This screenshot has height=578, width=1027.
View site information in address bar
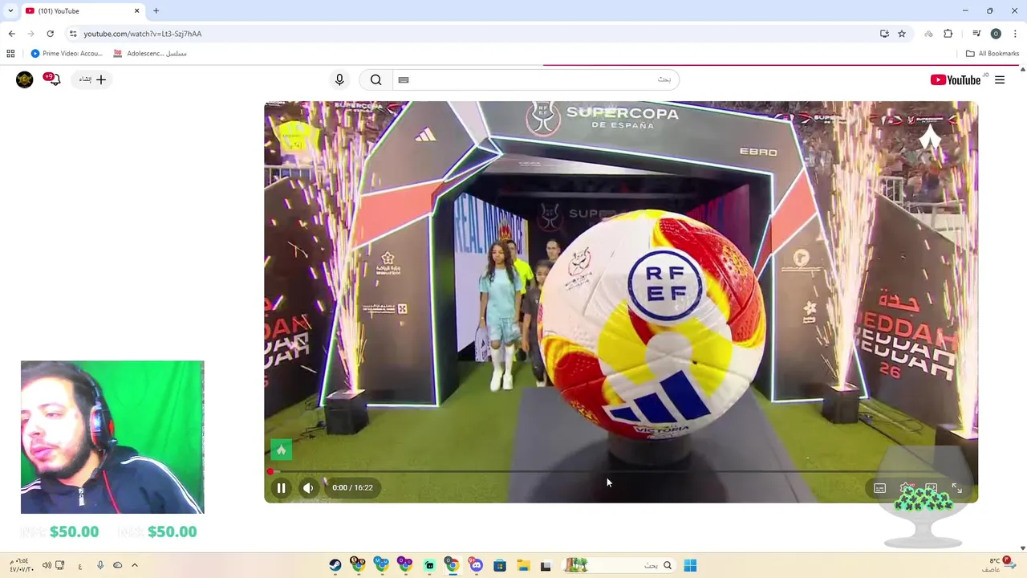click(x=72, y=34)
